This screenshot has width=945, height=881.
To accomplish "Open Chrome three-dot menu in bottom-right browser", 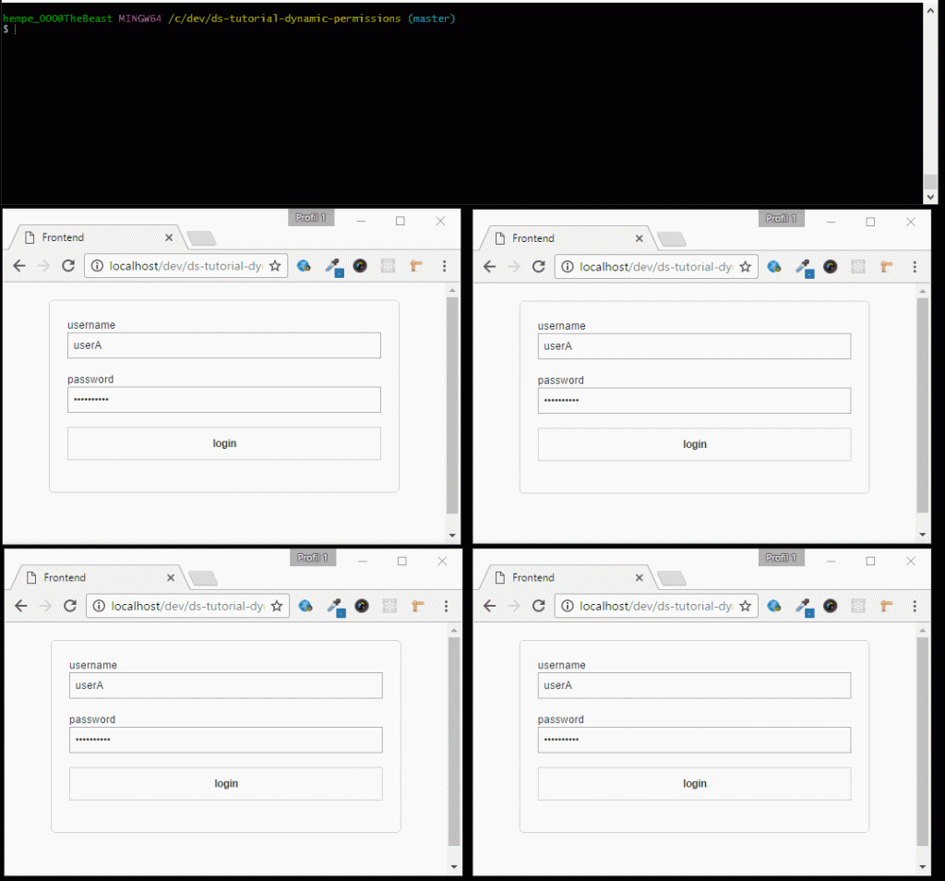I will (915, 606).
